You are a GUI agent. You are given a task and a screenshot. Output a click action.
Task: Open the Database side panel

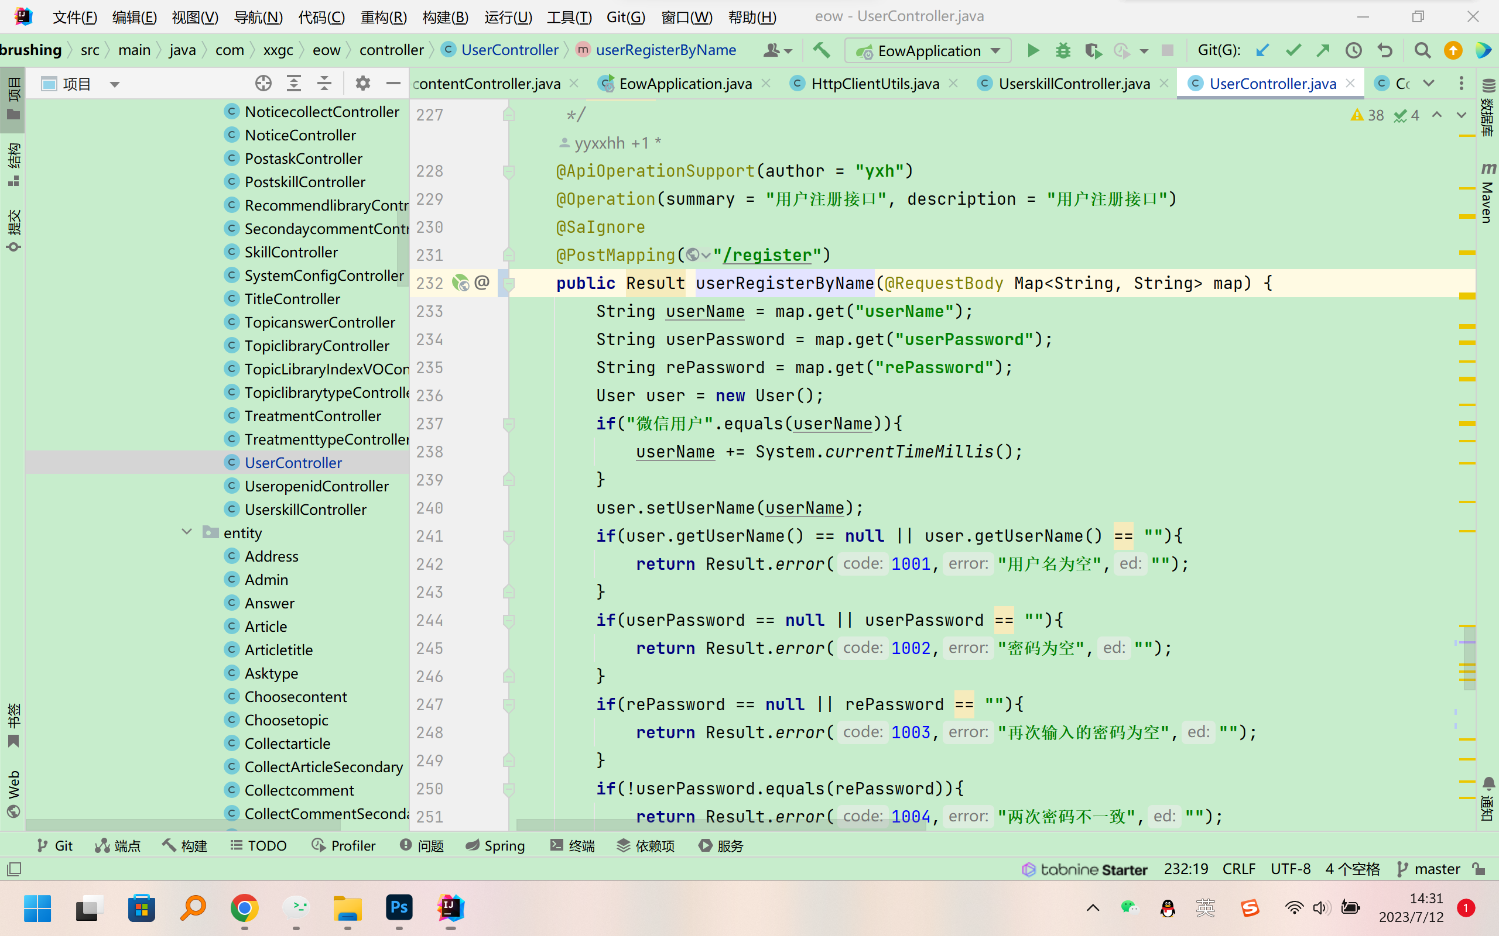pos(1488,106)
